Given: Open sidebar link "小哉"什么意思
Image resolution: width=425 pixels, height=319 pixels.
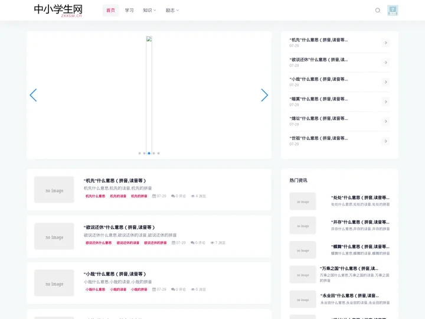Looking at the screenshot, I should click(x=319, y=79).
